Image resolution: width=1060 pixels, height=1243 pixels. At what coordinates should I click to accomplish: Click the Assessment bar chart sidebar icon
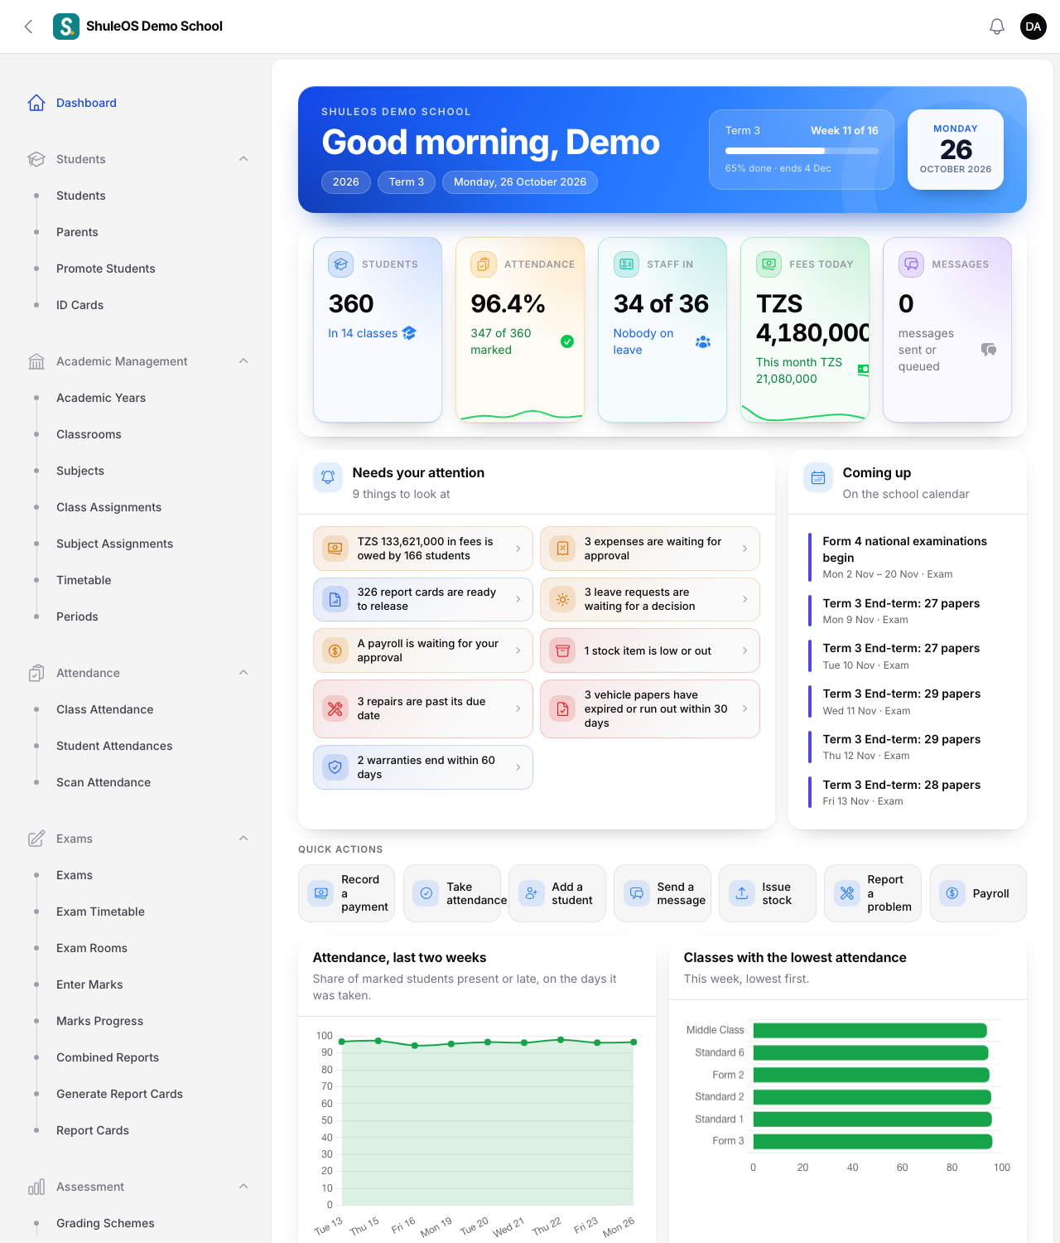tap(36, 1187)
